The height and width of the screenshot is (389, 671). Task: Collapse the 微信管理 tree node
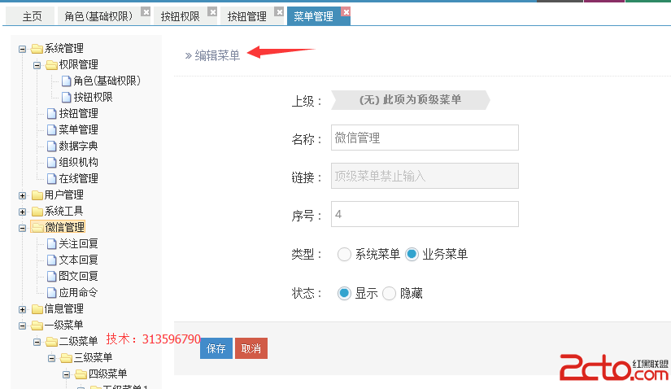click(22, 229)
